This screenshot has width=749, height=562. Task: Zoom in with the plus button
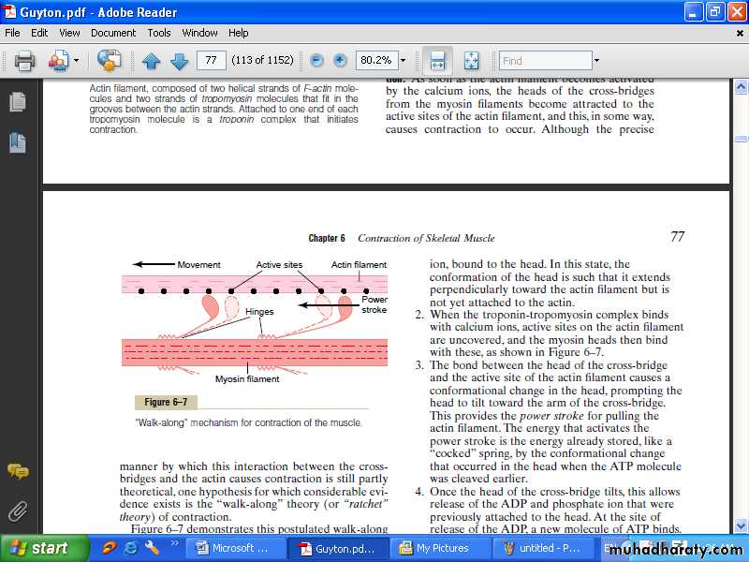340,61
